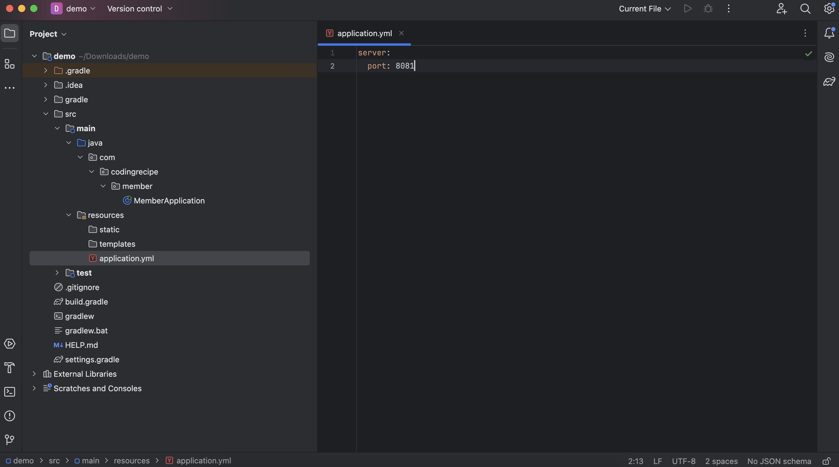Image resolution: width=839 pixels, height=467 pixels.
Task: Open the Notifications bell
Action: [x=829, y=33]
